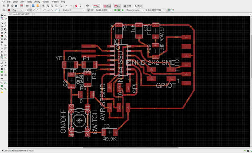The image size is (252, 153).
Task: Expand the command line history dropdown
Action: coord(250,14)
